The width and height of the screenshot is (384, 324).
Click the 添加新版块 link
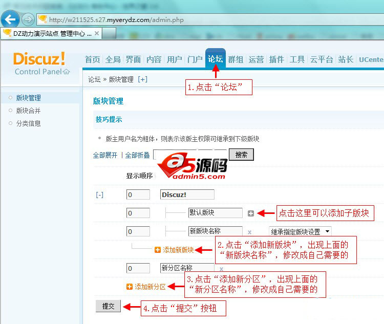click(x=178, y=250)
